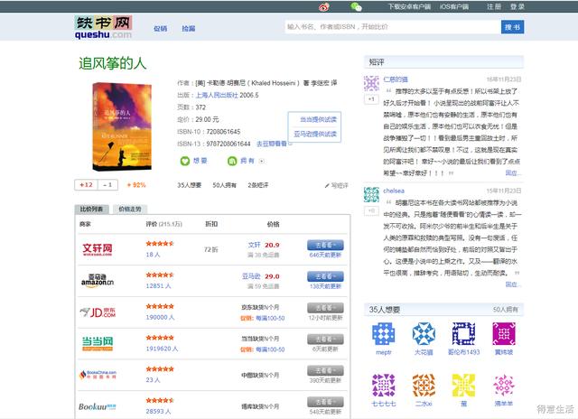This screenshot has width=578, height=419.
Task: Open JD promotion 100-50 link
Action: tap(270, 318)
